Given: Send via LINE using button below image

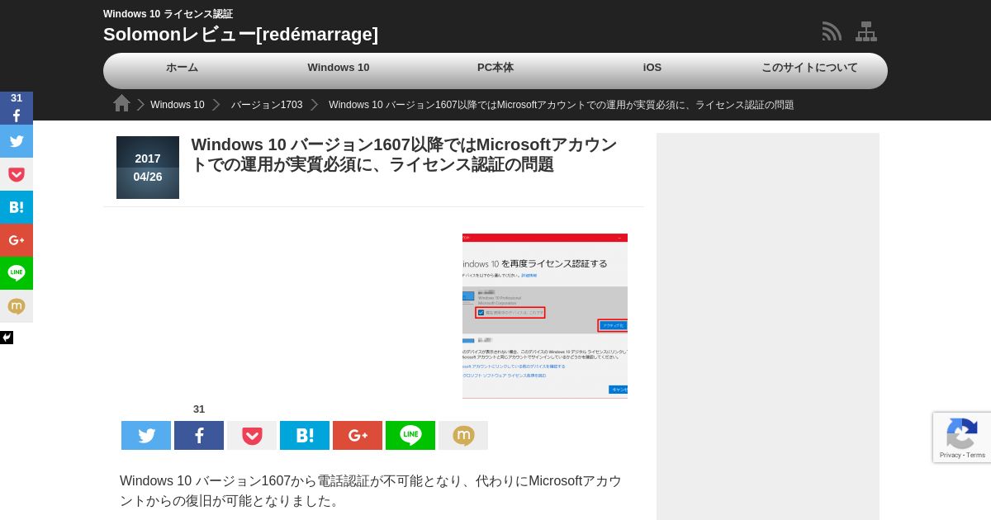Looking at the screenshot, I should tap(410, 436).
